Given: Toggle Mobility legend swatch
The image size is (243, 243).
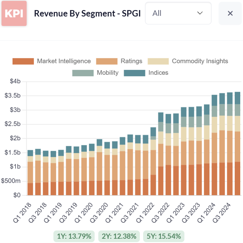Looking at the screenshot, I should pos(83,73).
